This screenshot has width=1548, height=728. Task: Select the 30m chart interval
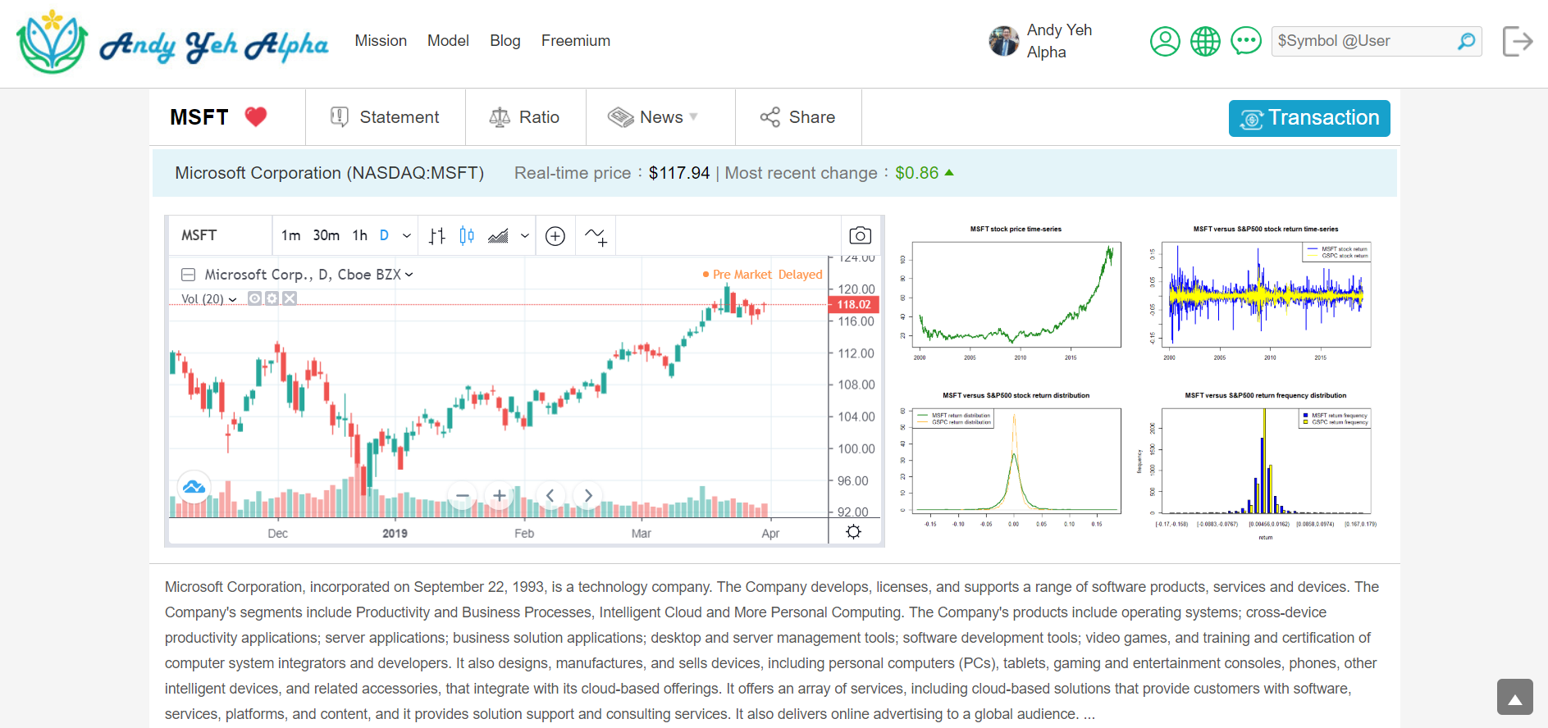[326, 235]
